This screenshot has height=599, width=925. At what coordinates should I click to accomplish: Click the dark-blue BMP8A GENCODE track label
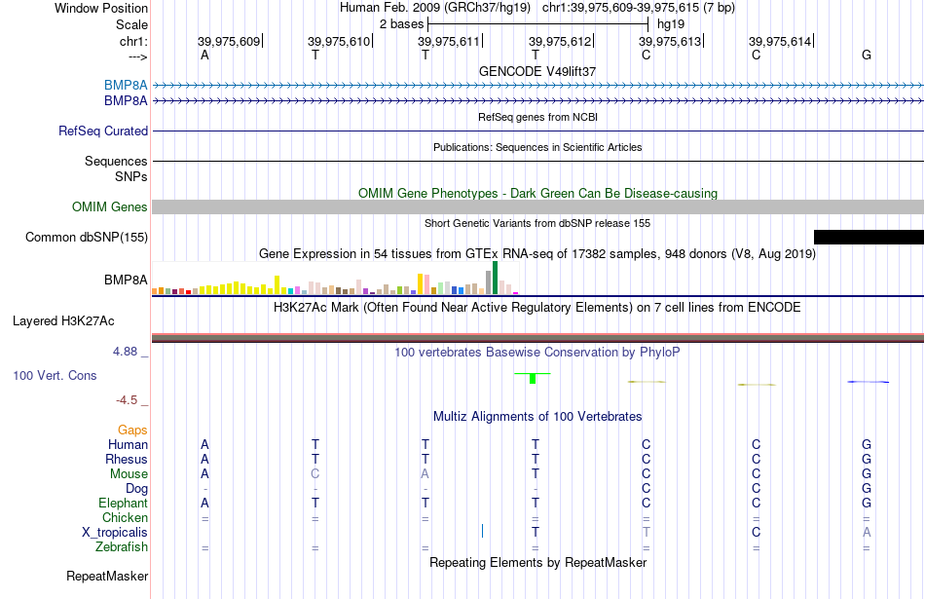point(126,101)
